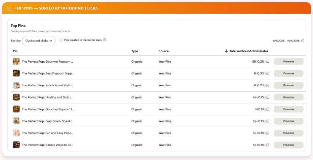Promote the Gourmet Popcorn I... pin

[289, 109]
